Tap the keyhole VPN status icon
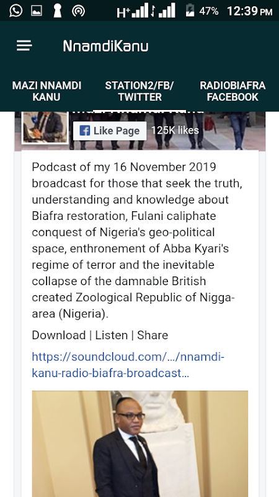279x497 pixels. [x=57, y=11]
